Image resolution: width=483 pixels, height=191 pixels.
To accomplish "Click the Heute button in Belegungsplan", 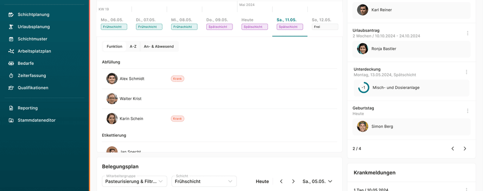I will 262,181.
